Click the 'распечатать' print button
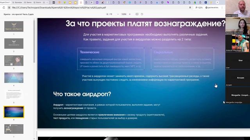The width and height of the screenshot is (250, 140). 212,8
